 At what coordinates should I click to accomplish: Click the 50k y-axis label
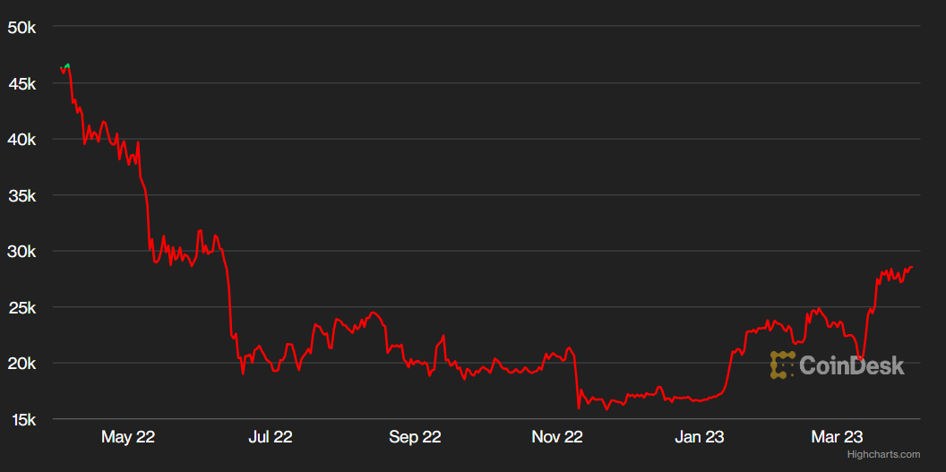(x=21, y=28)
